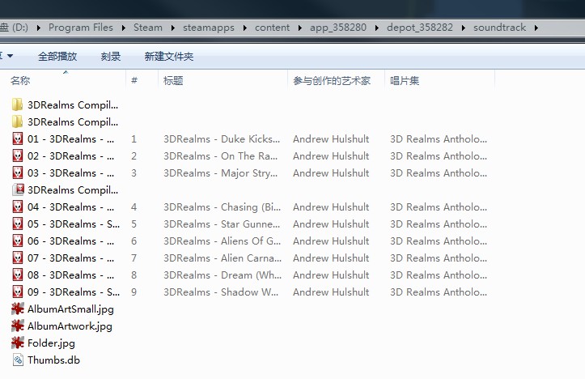Sort by 参与创作的艺术家 column header
This screenshot has height=379, width=585.
coord(332,80)
